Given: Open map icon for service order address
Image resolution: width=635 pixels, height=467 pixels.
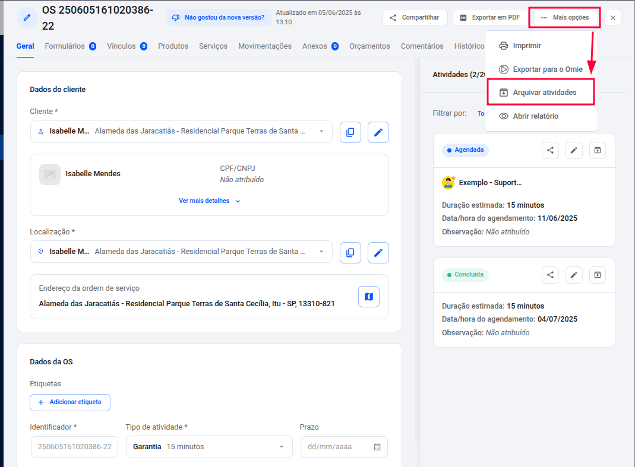Looking at the screenshot, I should 369,297.
